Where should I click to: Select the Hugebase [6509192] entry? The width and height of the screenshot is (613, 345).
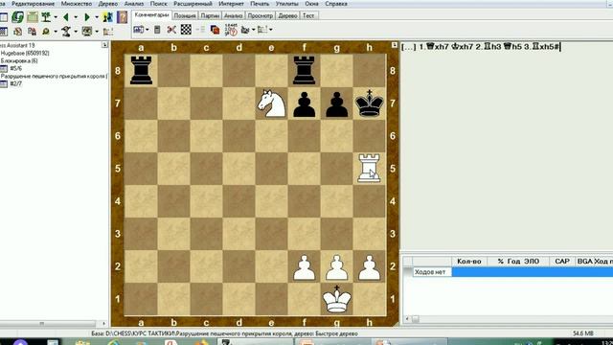click(25, 54)
